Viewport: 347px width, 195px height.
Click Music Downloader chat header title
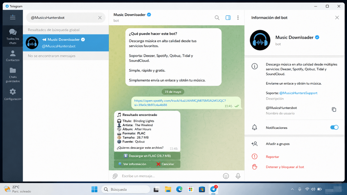pos(130,15)
